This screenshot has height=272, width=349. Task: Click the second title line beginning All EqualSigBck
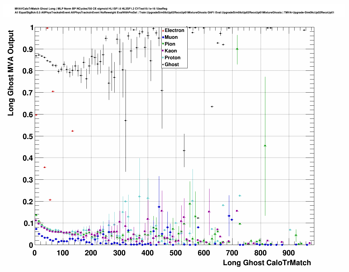(x=174, y=13)
